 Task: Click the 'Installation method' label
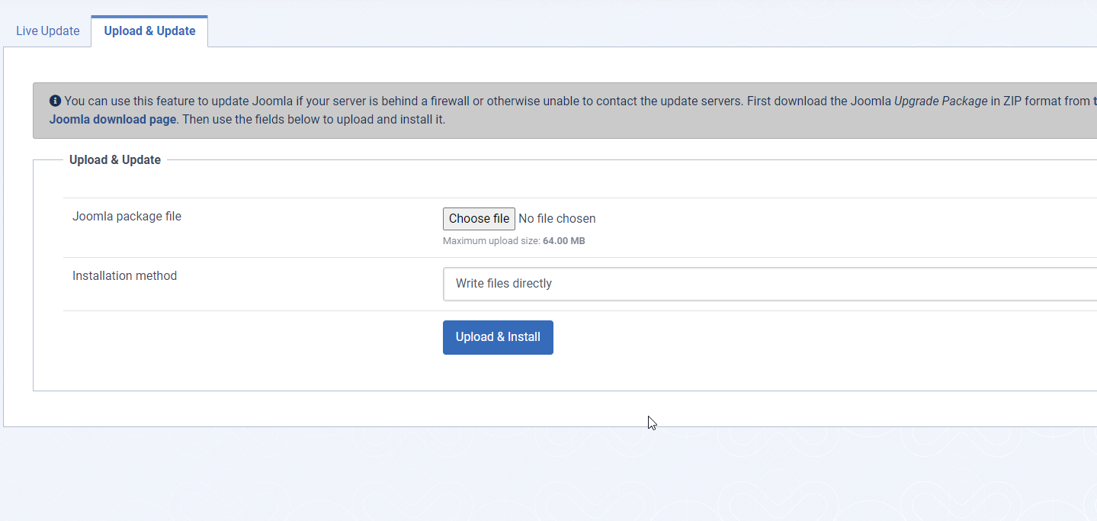(x=124, y=276)
